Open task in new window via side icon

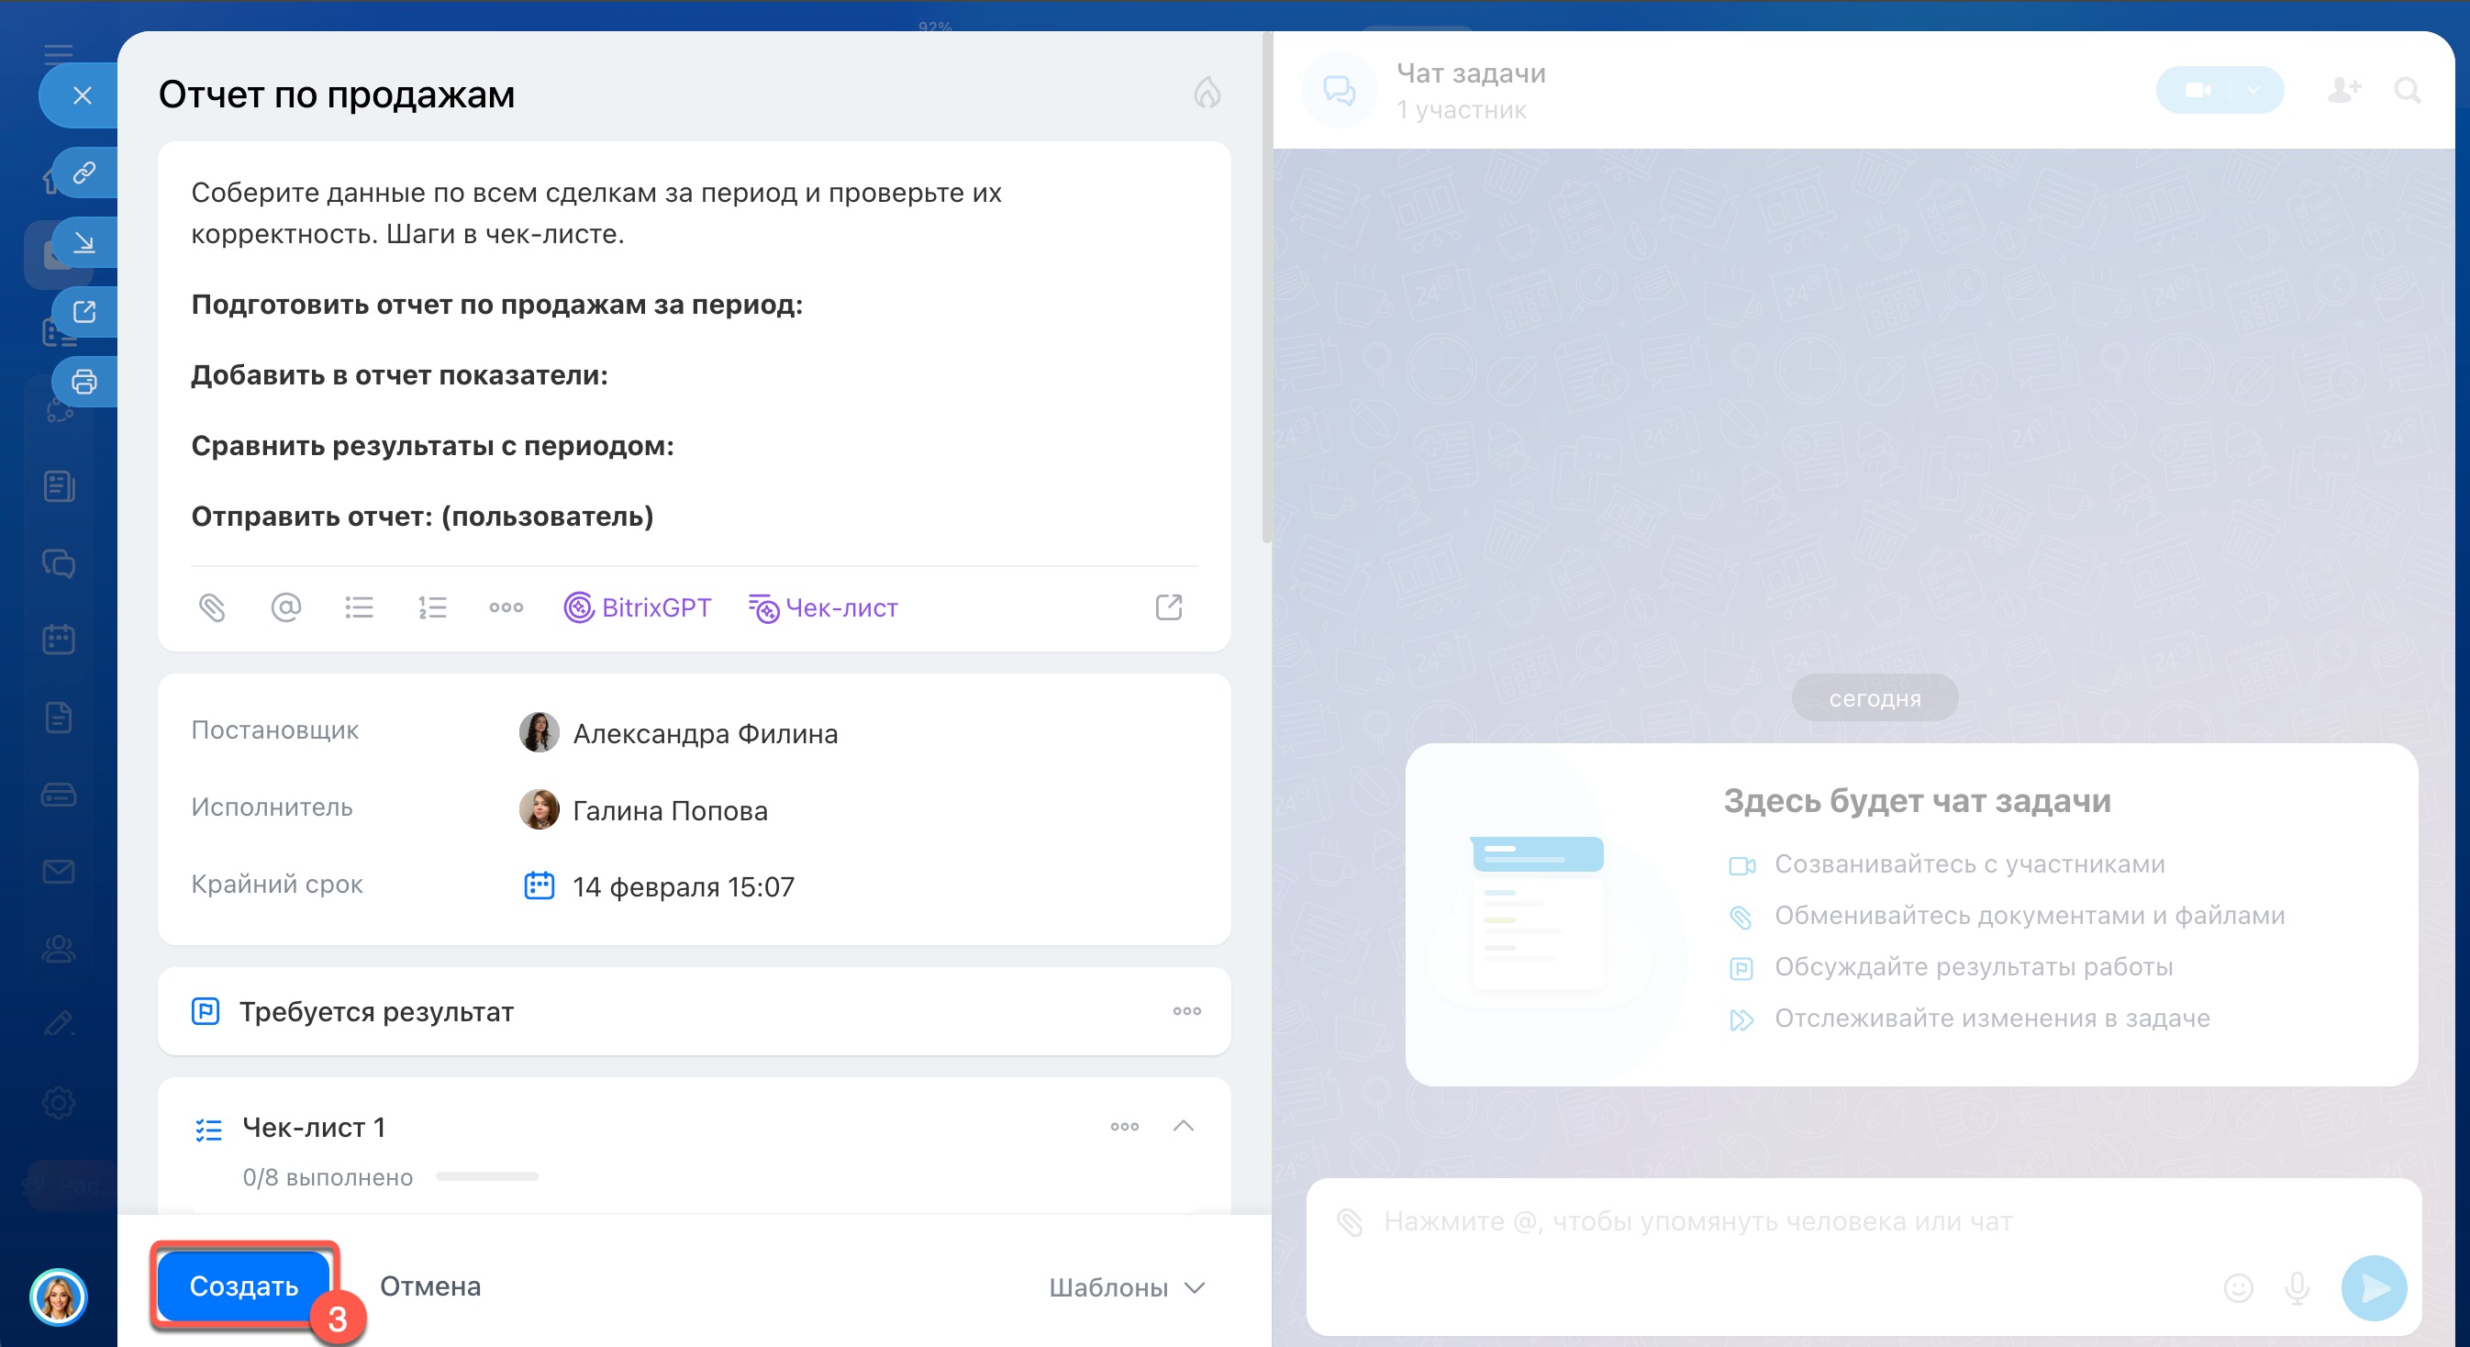(84, 312)
